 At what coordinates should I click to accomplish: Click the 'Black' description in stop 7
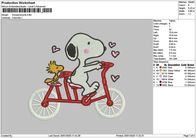coord(171,85)
